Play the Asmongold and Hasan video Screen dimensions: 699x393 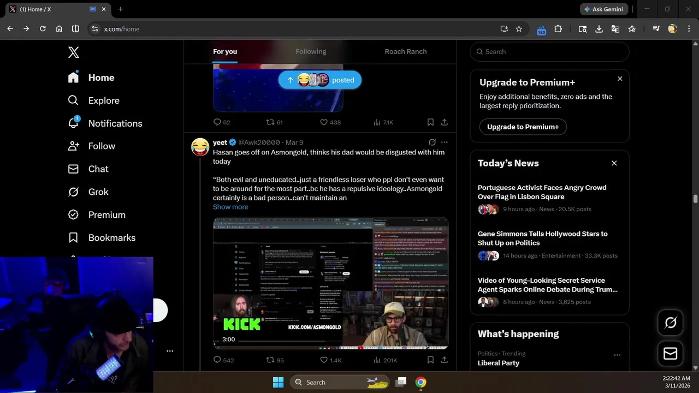click(x=330, y=283)
